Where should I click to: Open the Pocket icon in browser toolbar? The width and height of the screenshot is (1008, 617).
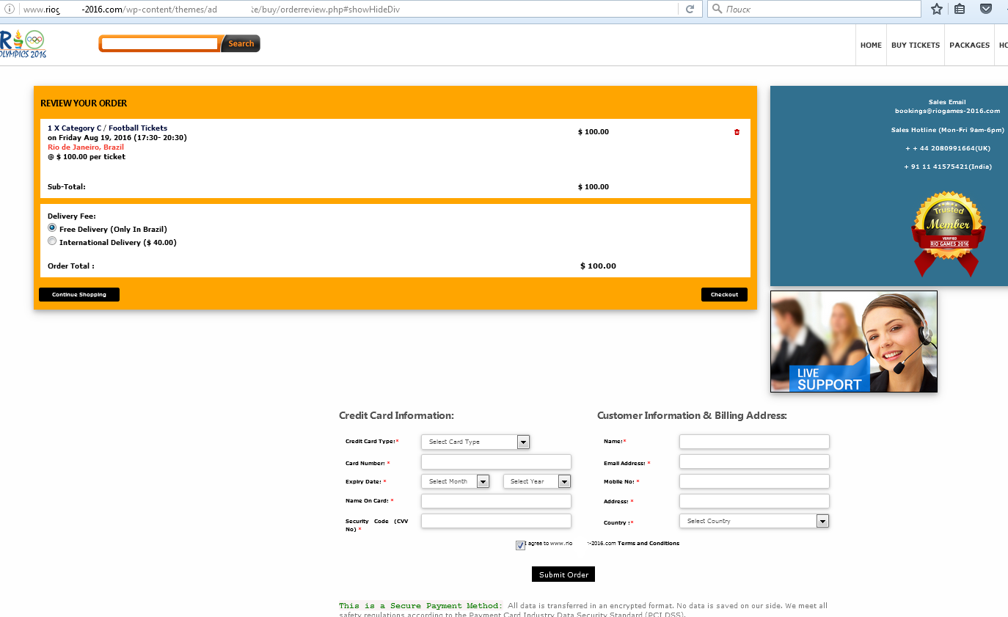point(986,10)
